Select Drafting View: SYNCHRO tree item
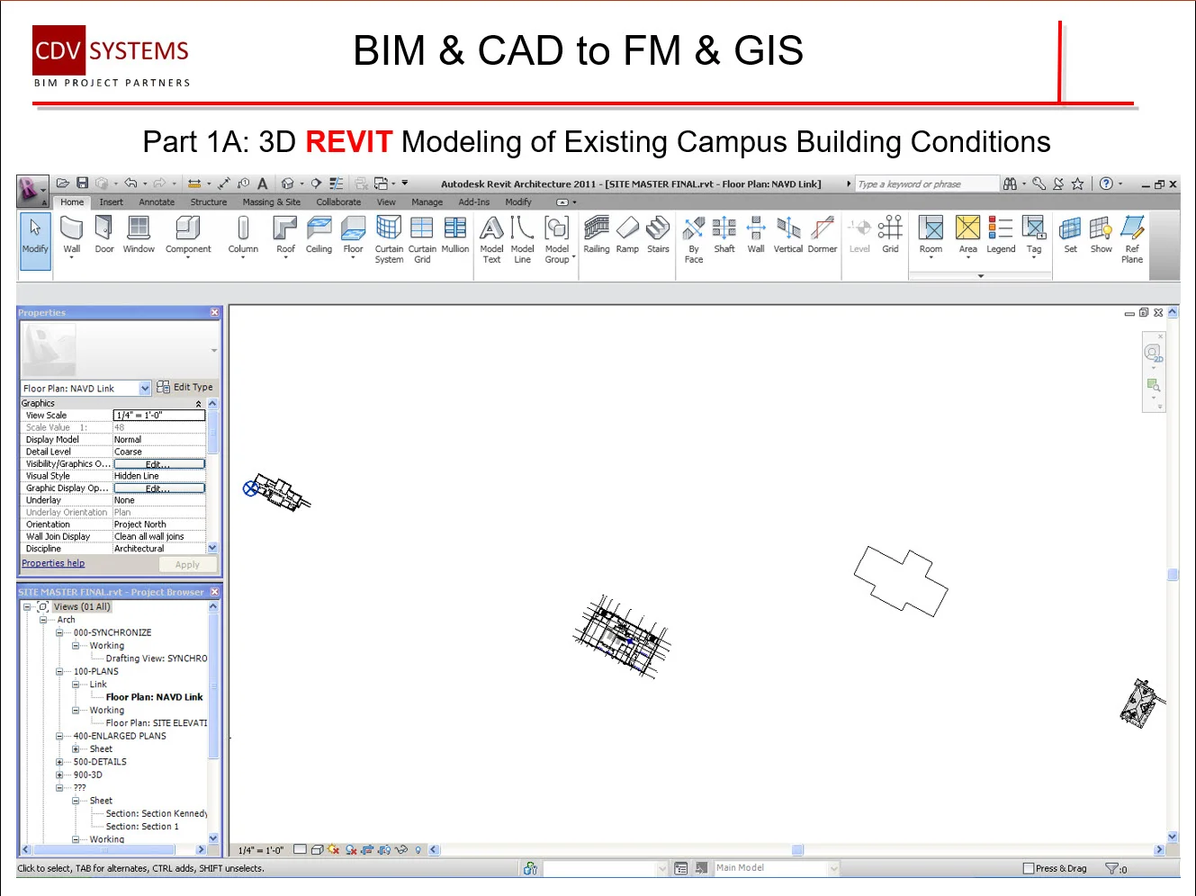1196x896 pixels. click(157, 659)
